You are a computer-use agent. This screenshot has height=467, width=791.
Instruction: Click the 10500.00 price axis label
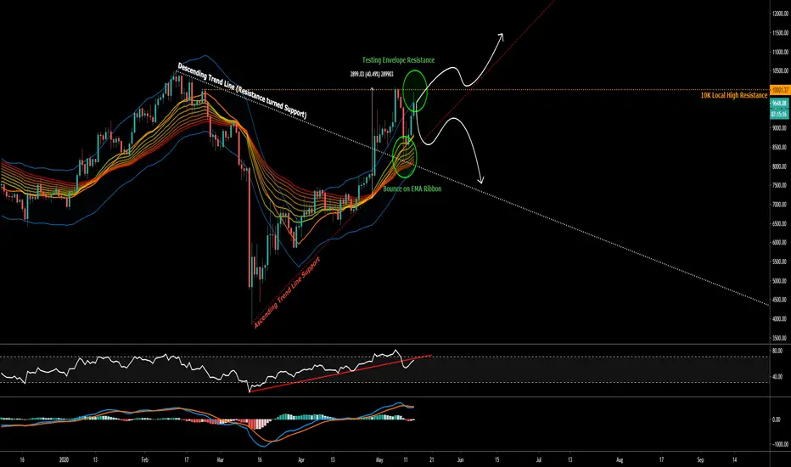coord(780,71)
